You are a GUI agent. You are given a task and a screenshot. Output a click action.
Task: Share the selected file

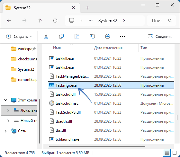coord(108,37)
